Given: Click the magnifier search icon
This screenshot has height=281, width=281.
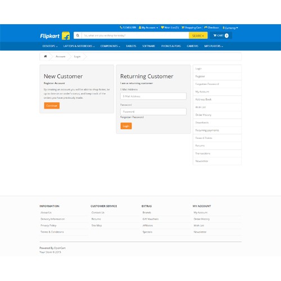Looking at the screenshot, I should coord(78,35).
